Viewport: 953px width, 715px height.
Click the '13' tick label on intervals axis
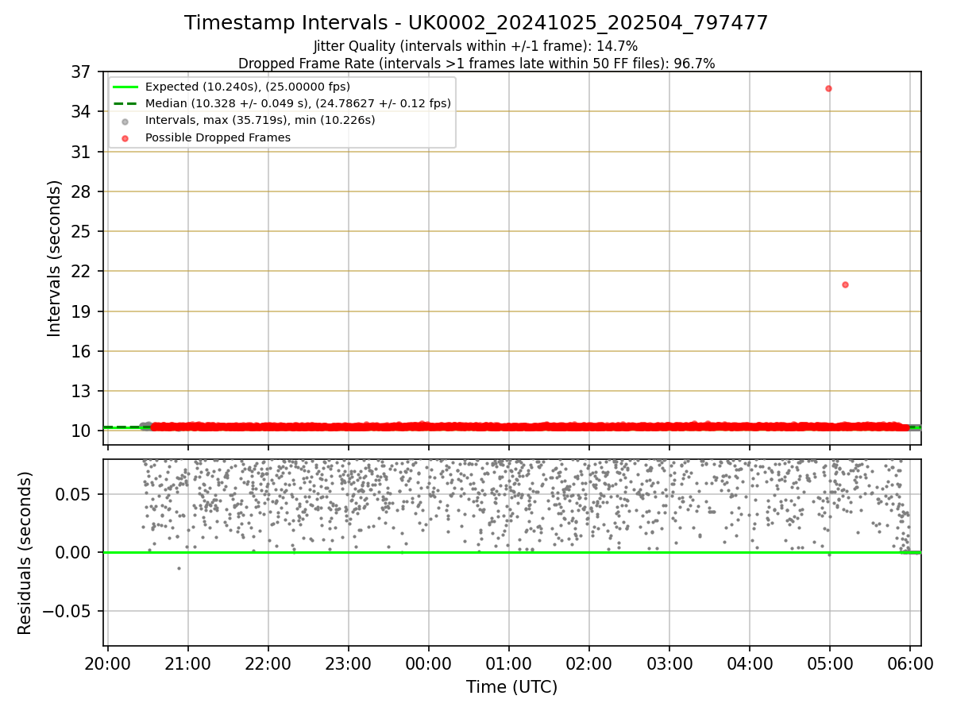[80, 391]
